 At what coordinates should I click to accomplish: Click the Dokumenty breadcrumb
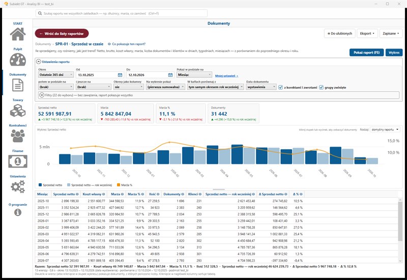pyautogui.click(x=43, y=44)
